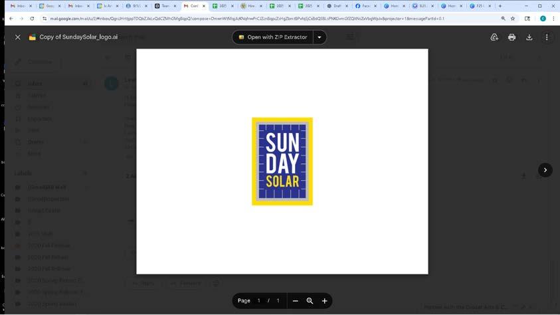Open the browser extensions panel icon
The height and width of the screenshot is (315, 560).
[x=527, y=19]
